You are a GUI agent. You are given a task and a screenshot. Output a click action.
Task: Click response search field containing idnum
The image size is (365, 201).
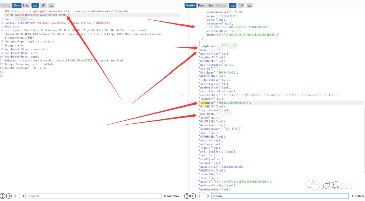280,196
